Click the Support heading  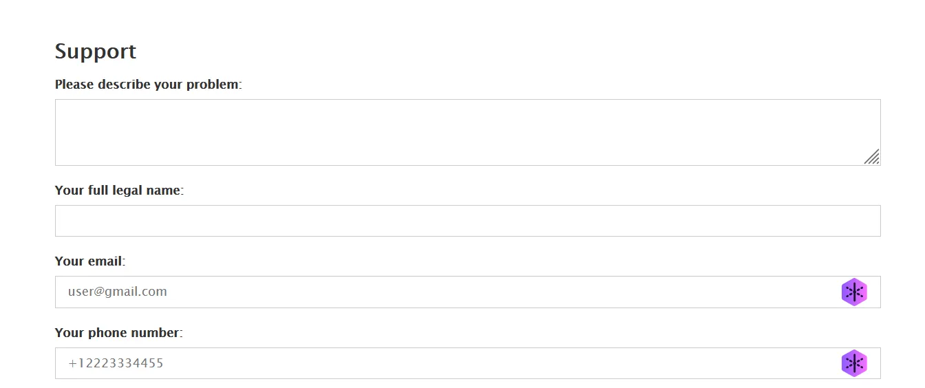coord(96,52)
